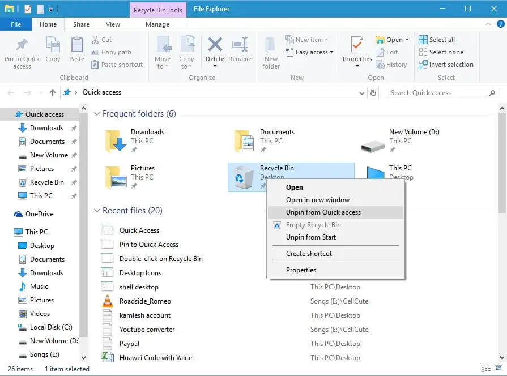Expand the Open dropdown in ribbon
The height and width of the screenshot is (376, 507).
(407, 40)
